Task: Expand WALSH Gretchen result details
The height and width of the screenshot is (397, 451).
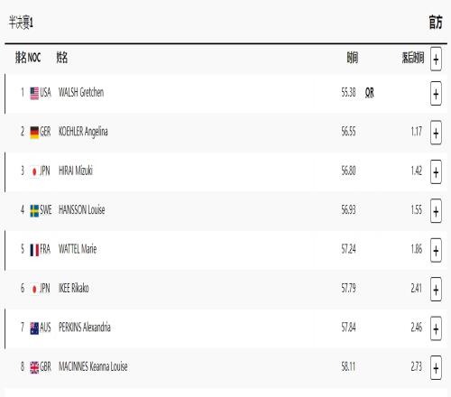Action: (436, 94)
